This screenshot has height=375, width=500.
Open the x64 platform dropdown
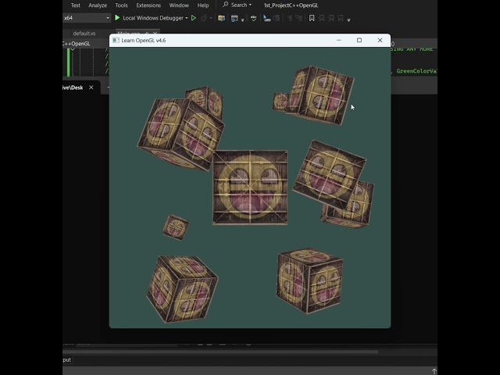coord(87,18)
